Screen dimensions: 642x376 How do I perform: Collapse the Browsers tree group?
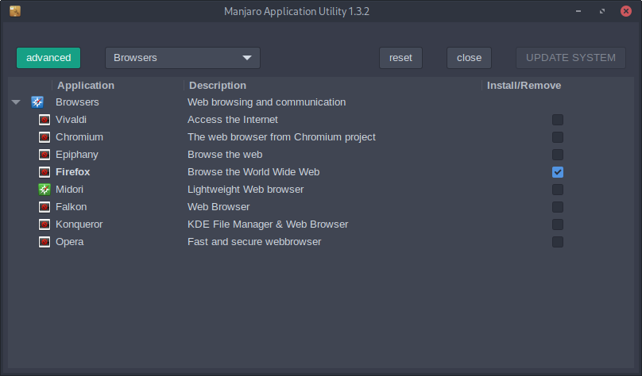(x=16, y=102)
